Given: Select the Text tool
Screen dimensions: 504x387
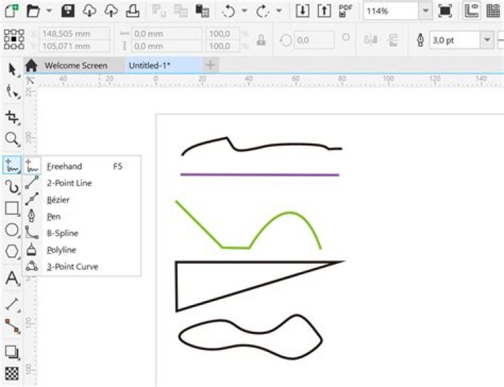Looking at the screenshot, I should tap(12, 278).
